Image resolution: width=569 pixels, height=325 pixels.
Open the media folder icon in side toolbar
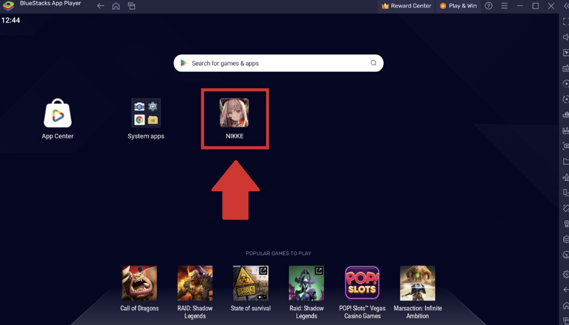pos(565,161)
